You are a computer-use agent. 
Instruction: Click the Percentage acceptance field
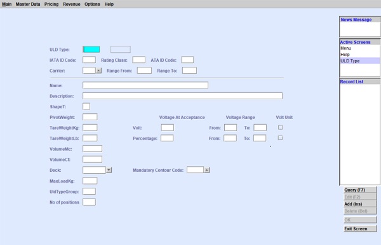coord(167,138)
